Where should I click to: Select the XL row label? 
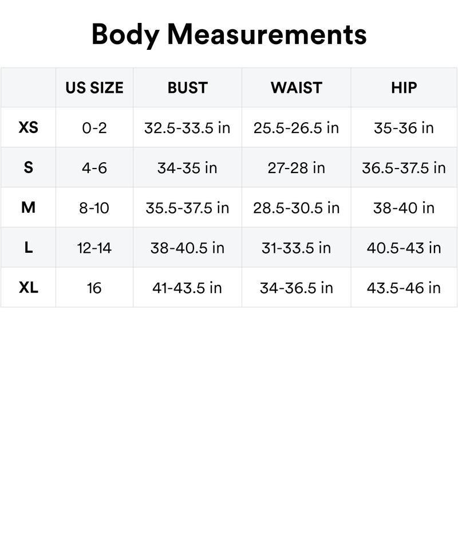click(x=28, y=287)
